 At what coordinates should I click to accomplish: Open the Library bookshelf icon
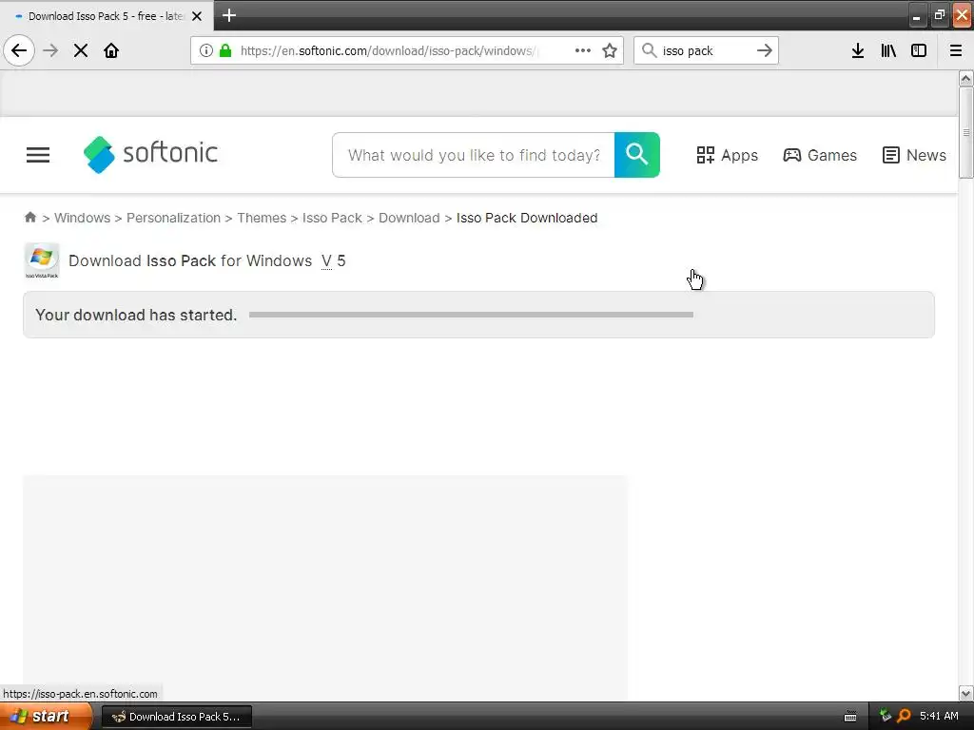click(x=888, y=50)
